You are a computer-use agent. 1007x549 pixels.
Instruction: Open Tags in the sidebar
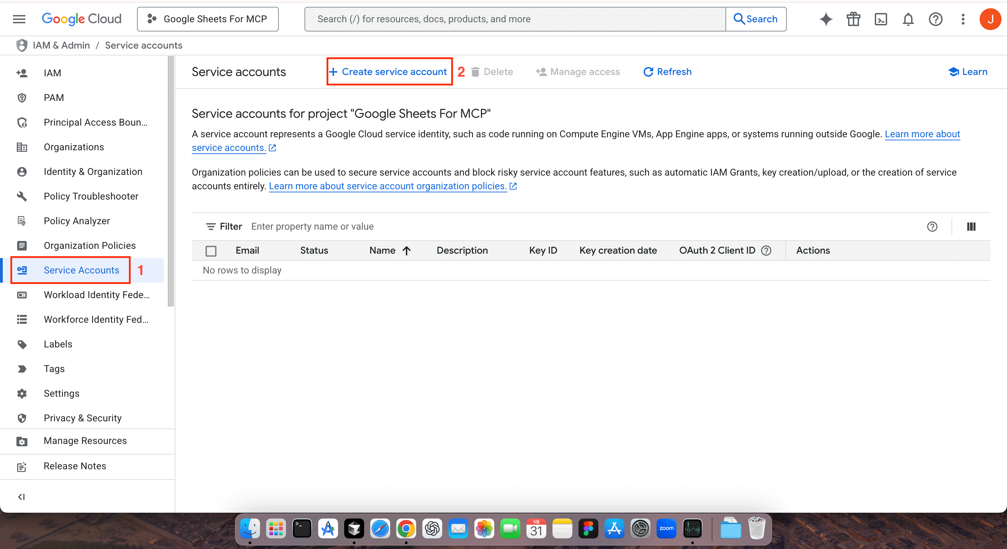click(82, 369)
